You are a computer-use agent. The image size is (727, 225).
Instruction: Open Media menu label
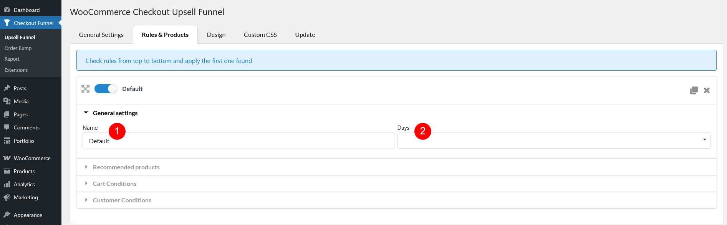[x=21, y=101]
